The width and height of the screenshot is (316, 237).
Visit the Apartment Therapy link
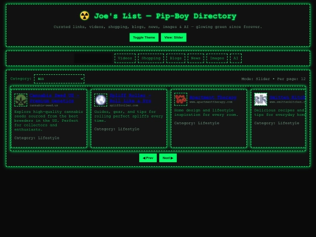point(213,97)
